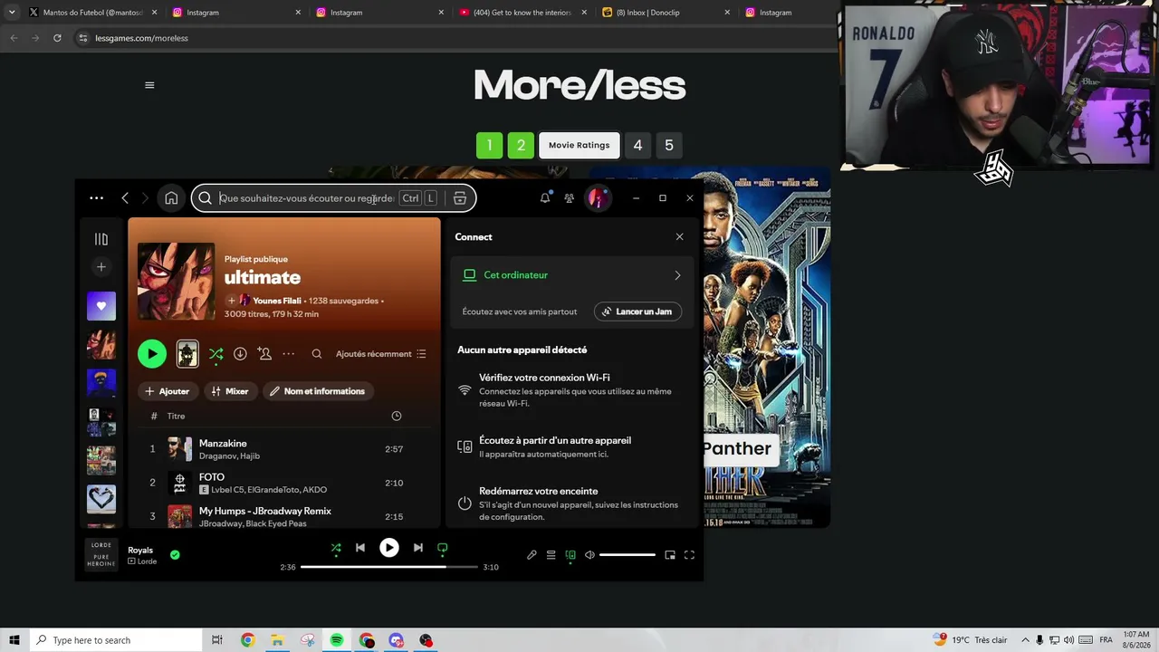Open File Explorer from the taskbar
This screenshot has width=1159, height=652.
point(277,640)
